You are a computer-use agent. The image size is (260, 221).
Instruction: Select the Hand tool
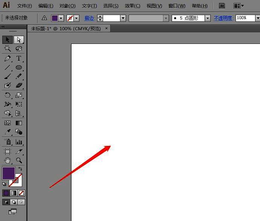(7, 161)
